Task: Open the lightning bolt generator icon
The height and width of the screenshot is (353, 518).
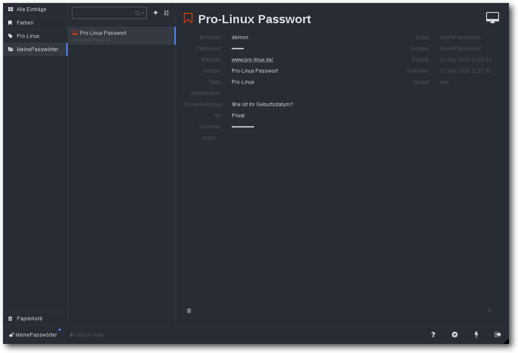Action: point(476,335)
